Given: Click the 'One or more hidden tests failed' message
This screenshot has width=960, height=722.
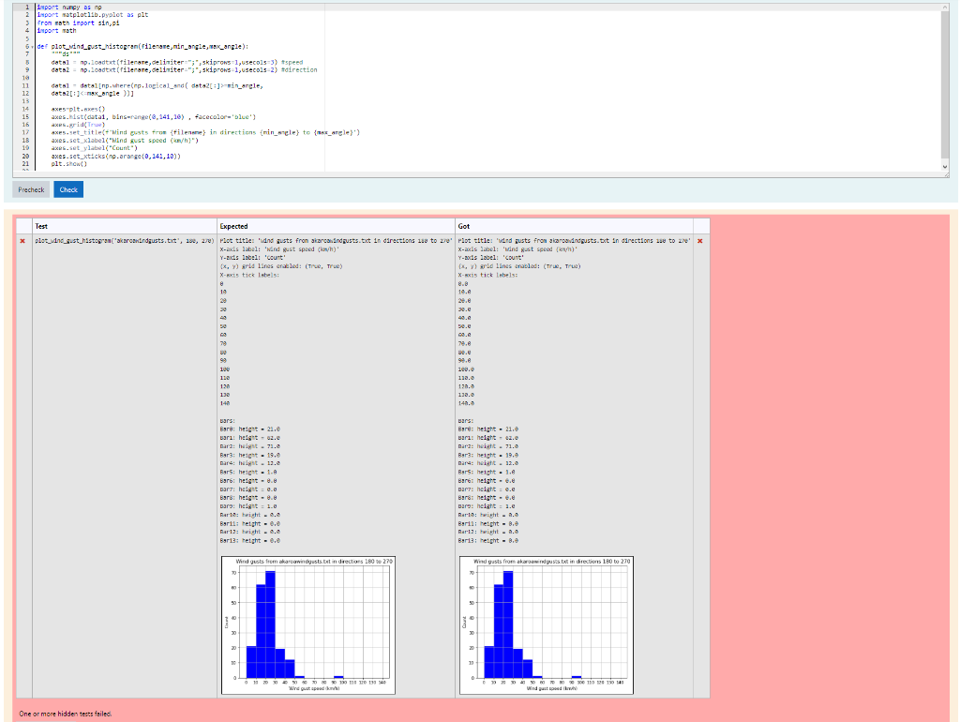Looking at the screenshot, I should (x=66, y=714).
